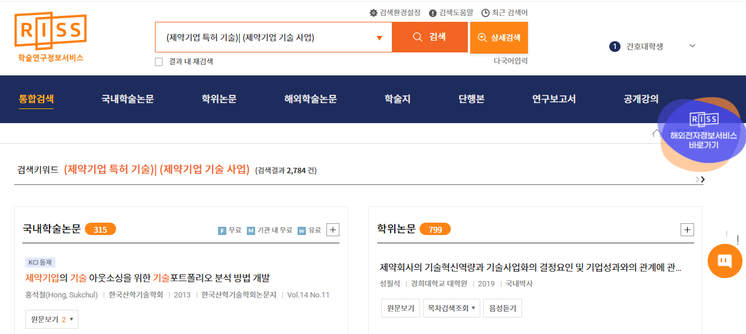Open 최근 검색어 clock link

pyautogui.click(x=504, y=13)
